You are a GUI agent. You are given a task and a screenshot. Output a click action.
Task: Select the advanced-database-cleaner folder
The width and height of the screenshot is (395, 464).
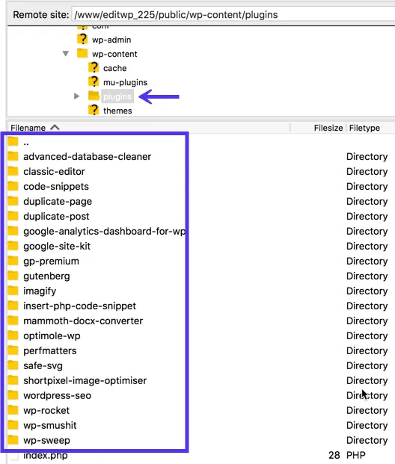click(87, 157)
